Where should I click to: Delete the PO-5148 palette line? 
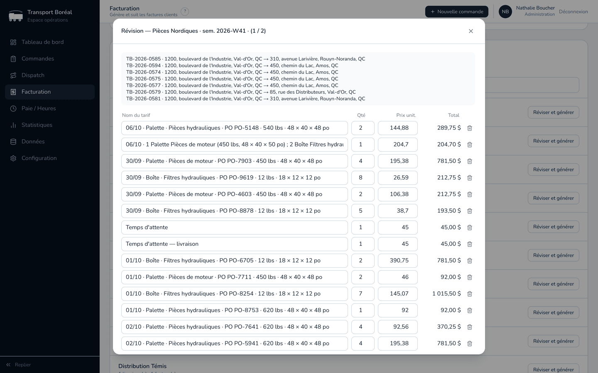click(x=470, y=128)
